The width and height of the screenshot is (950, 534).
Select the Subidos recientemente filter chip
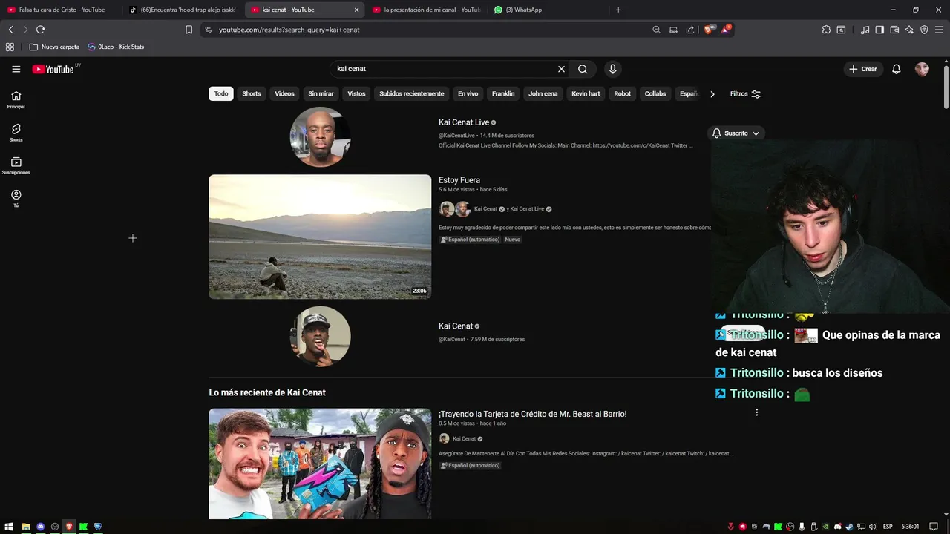[412, 94]
